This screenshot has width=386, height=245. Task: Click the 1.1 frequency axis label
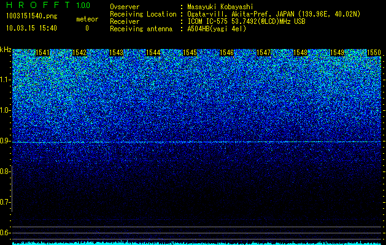tap(5, 80)
